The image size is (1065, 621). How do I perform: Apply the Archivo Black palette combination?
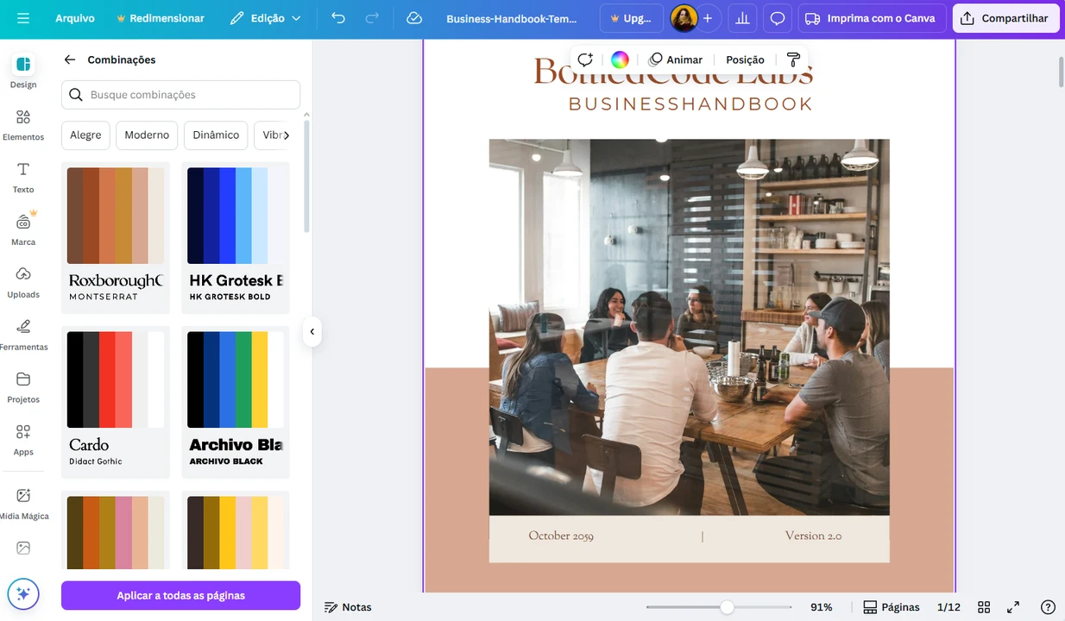236,402
